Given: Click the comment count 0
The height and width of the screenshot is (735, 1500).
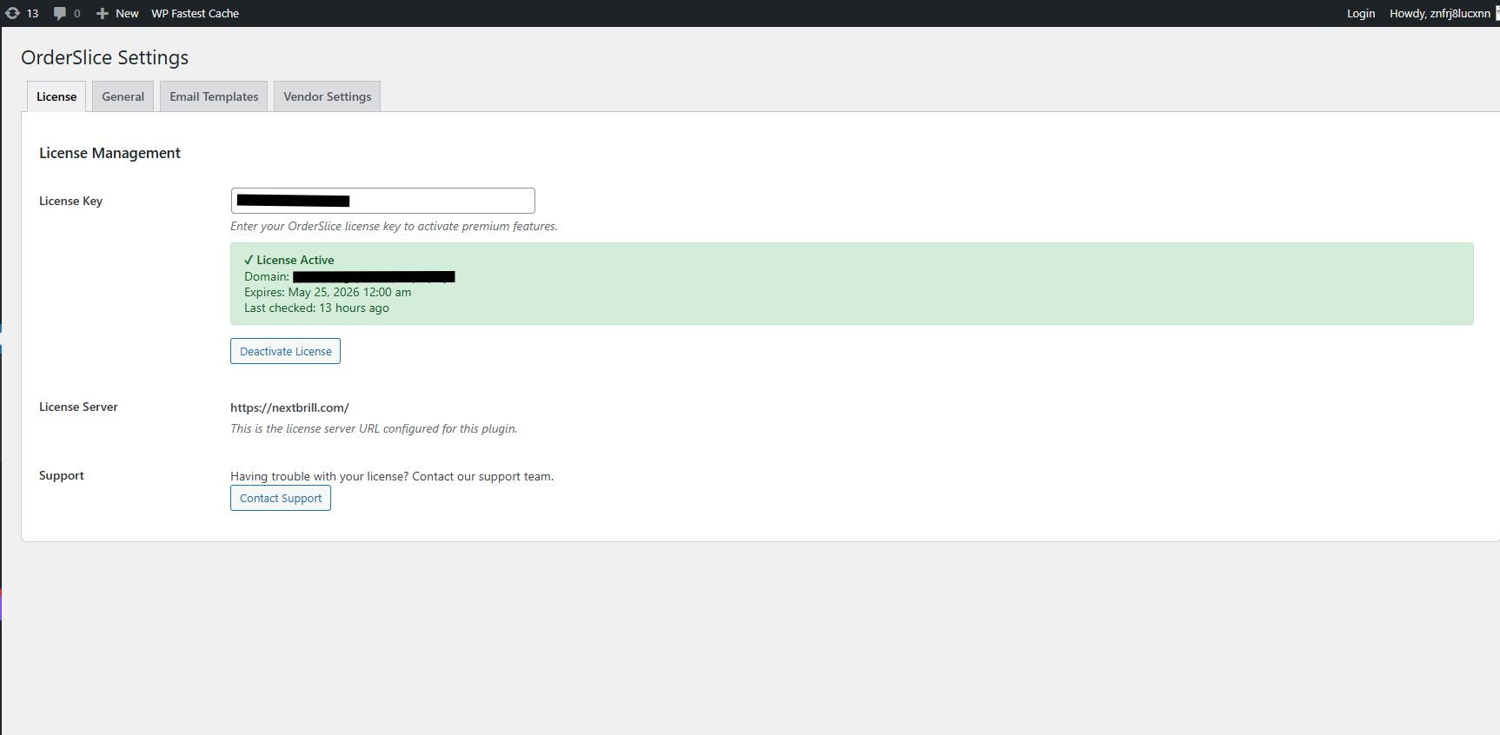Looking at the screenshot, I should click(x=77, y=14).
